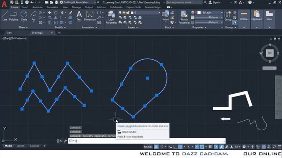Toggle lineweight display in status bar
This screenshot has width=282, height=158.
click(x=210, y=147)
